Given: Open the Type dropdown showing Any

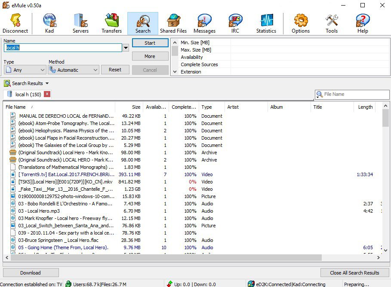Looking at the screenshot, I should coord(25,70).
